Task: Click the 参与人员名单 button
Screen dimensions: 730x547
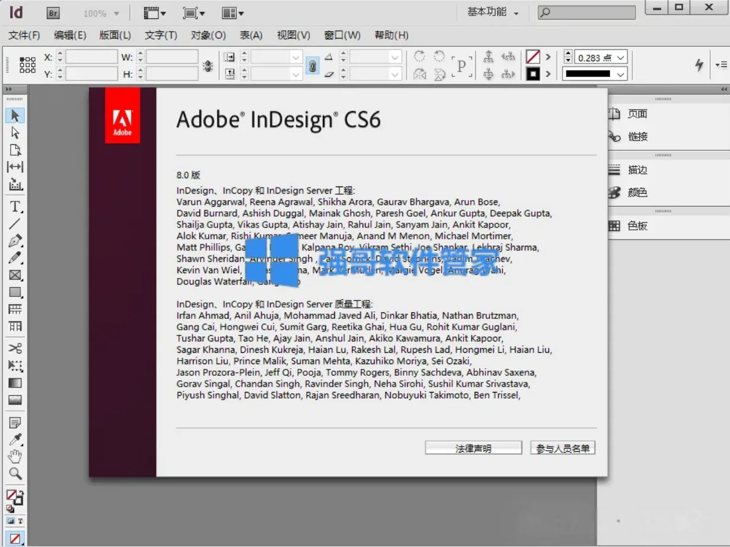Action: click(x=563, y=448)
